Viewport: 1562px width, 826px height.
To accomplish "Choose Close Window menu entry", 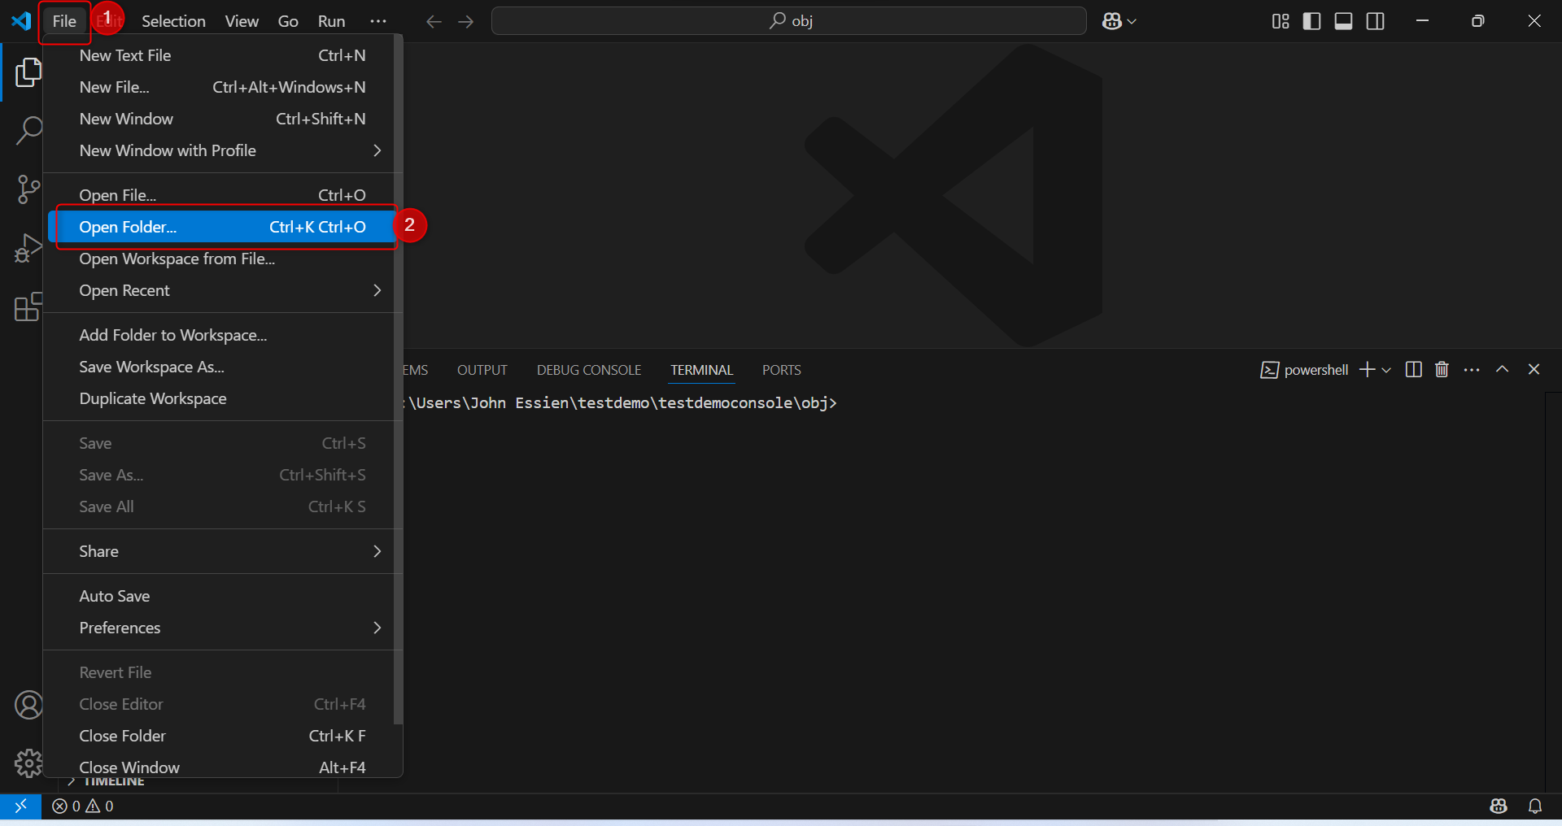I will tap(222, 767).
